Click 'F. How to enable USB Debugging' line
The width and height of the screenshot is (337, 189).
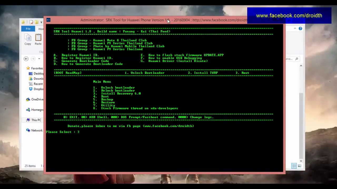(171, 58)
